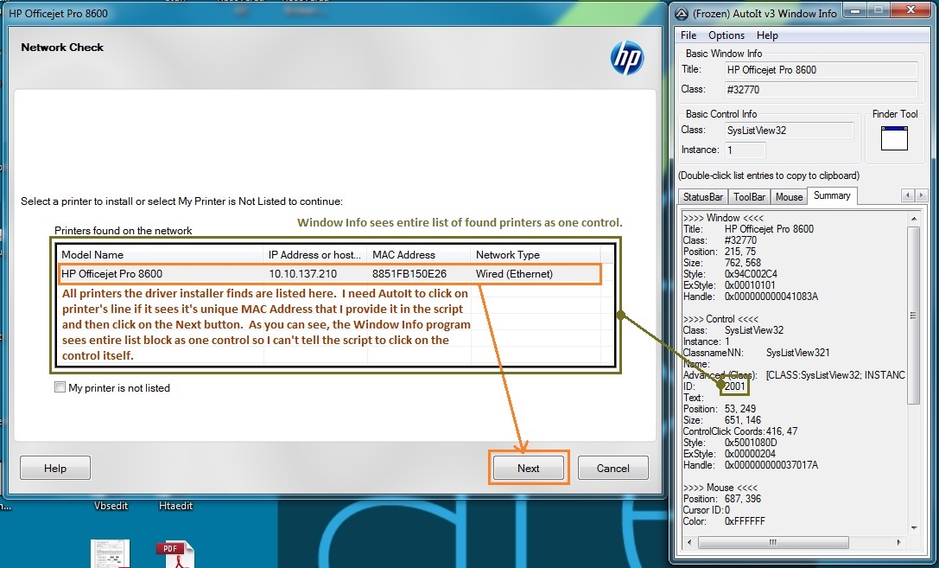Click the Summary vertical scrollbar down arrow
The height and width of the screenshot is (568, 939).
(x=914, y=528)
